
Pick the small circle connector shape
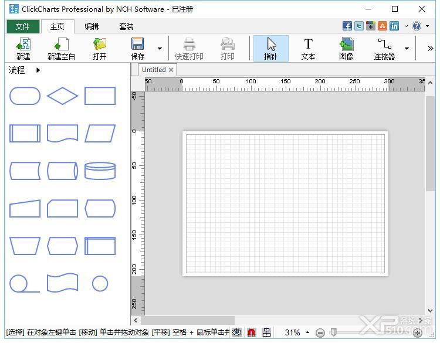(x=100, y=284)
